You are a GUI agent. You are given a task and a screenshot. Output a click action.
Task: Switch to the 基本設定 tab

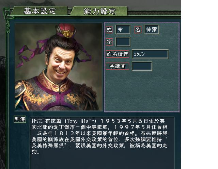(x=40, y=11)
